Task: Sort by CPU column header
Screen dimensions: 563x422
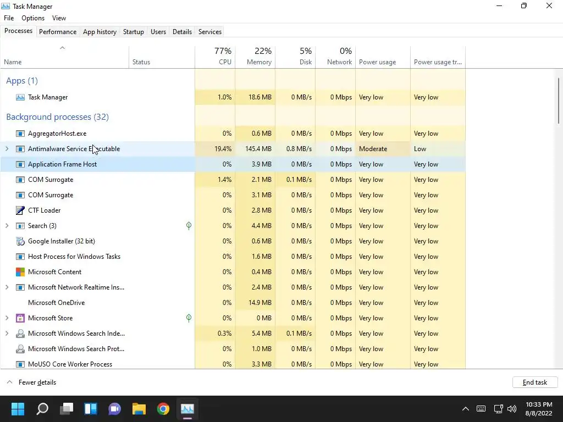Action: pos(215,57)
